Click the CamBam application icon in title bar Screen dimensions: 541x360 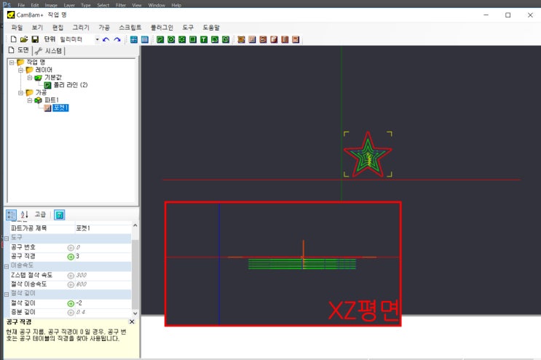pos(11,15)
